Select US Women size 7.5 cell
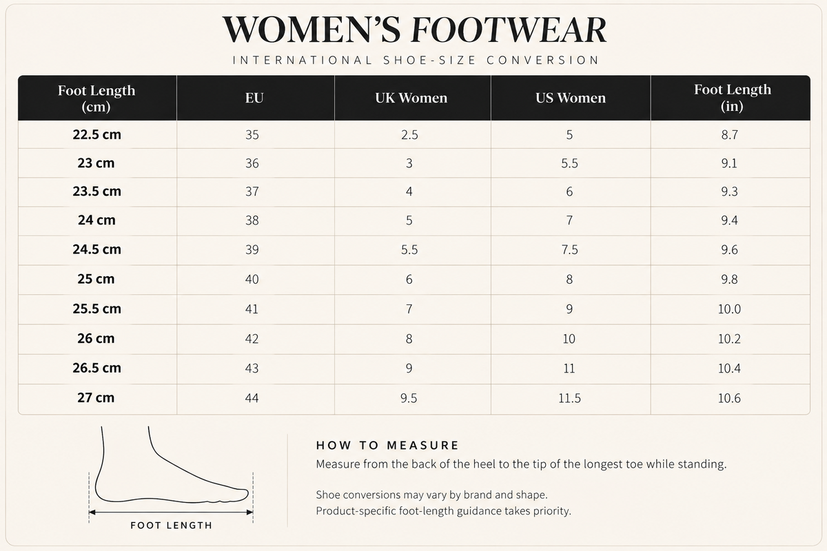The image size is (827, 551). 569,250
